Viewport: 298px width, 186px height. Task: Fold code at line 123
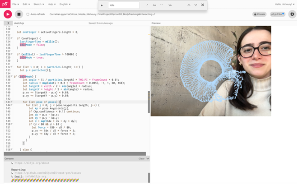click(x=12, y=38)
